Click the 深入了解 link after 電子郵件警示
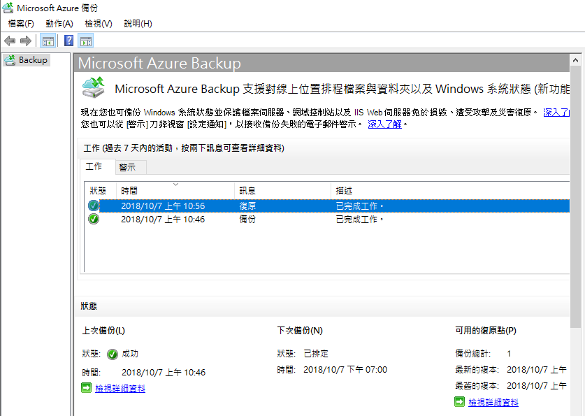585x416 pixels. point(384,124)
